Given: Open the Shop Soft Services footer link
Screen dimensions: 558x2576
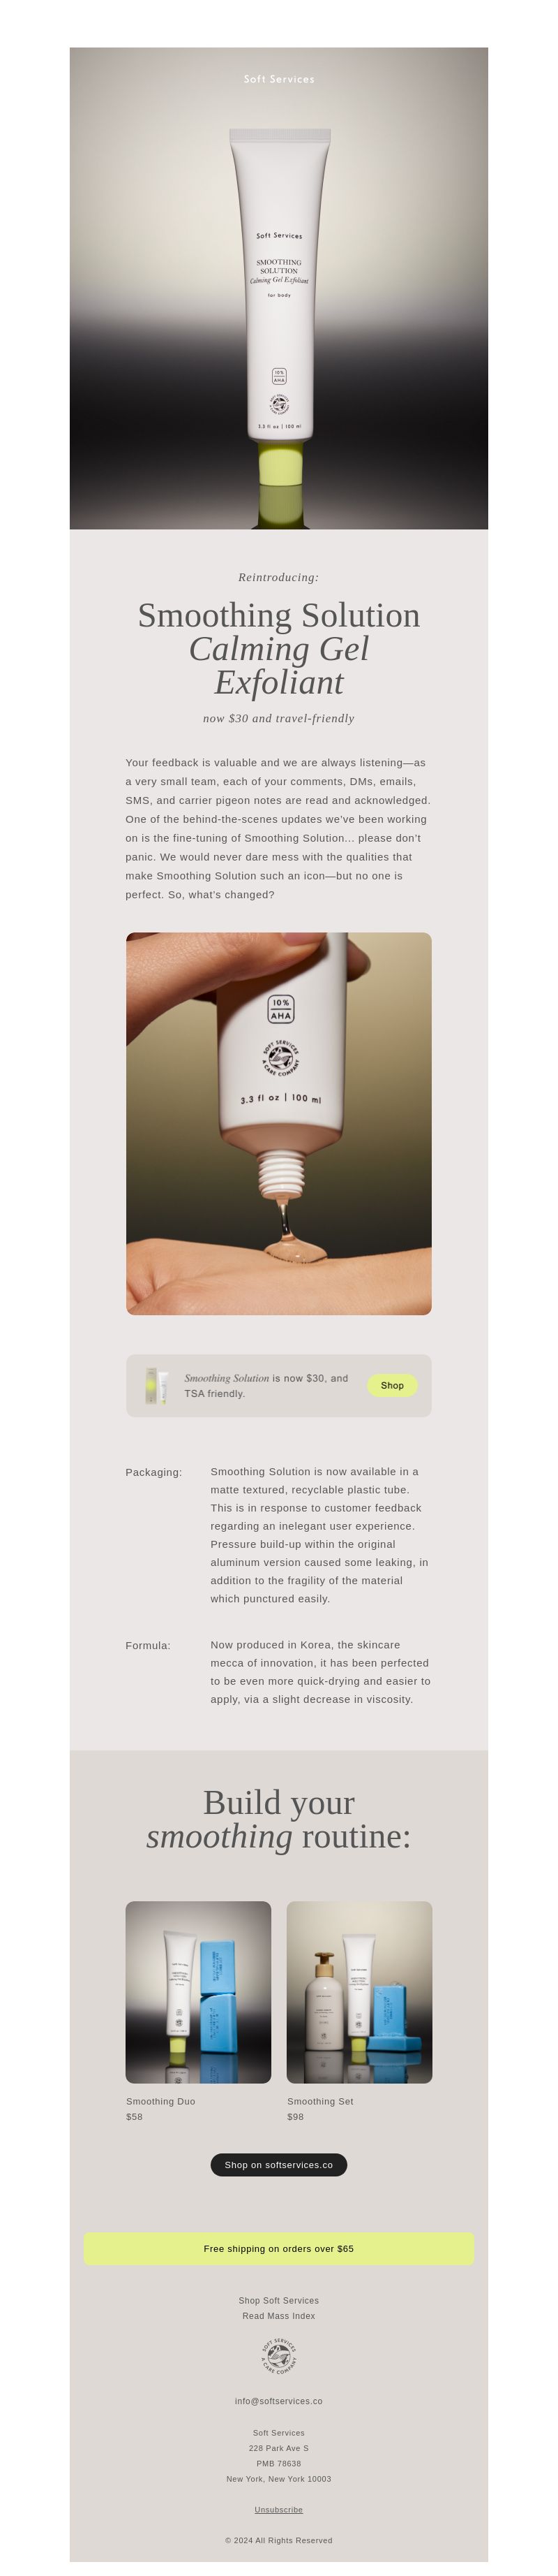Looking at the screenshot, I should coord(278,2300).
